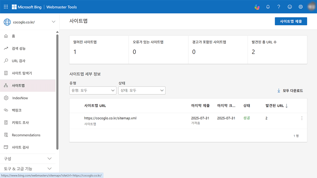Viewport: 317px width, 178px height.
Task: Click the 홈 house icon
Action: click(6, 36)
